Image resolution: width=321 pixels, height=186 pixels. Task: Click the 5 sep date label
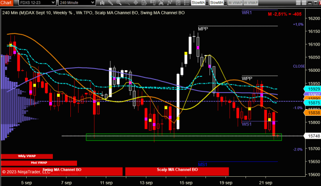[26, 183]
